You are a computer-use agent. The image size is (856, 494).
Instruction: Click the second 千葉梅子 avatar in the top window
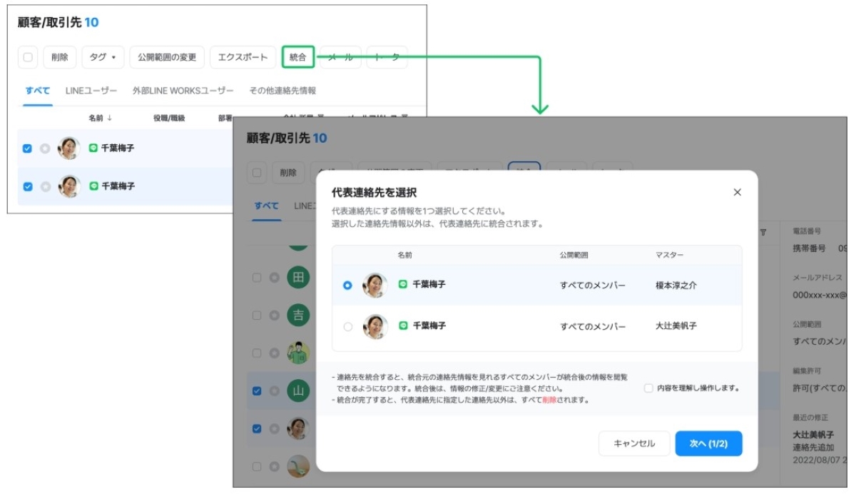pos(69,186)
